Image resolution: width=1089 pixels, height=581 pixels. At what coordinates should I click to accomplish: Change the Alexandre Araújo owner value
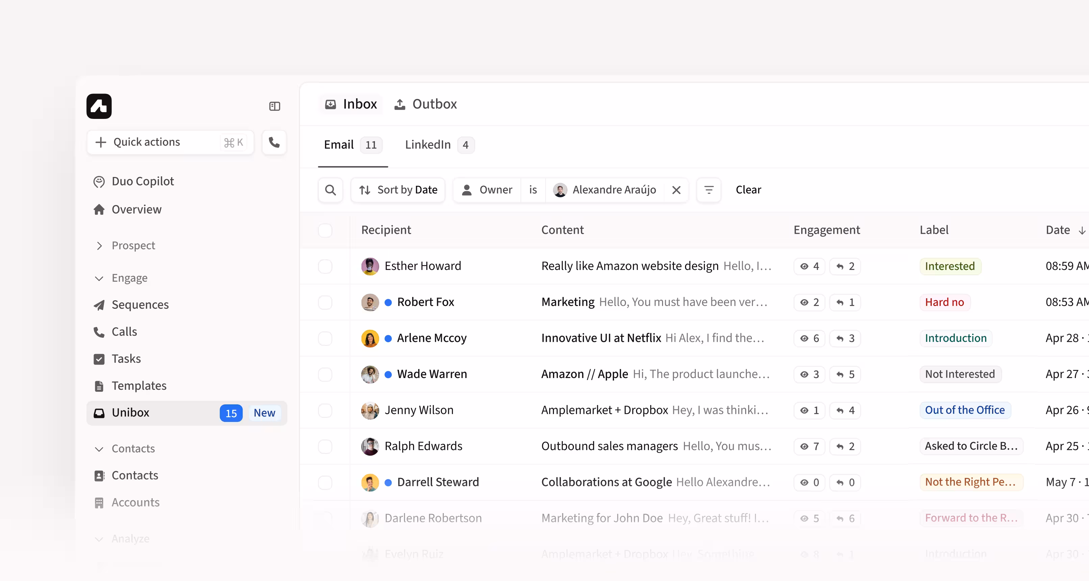click(x=605, y=190)
